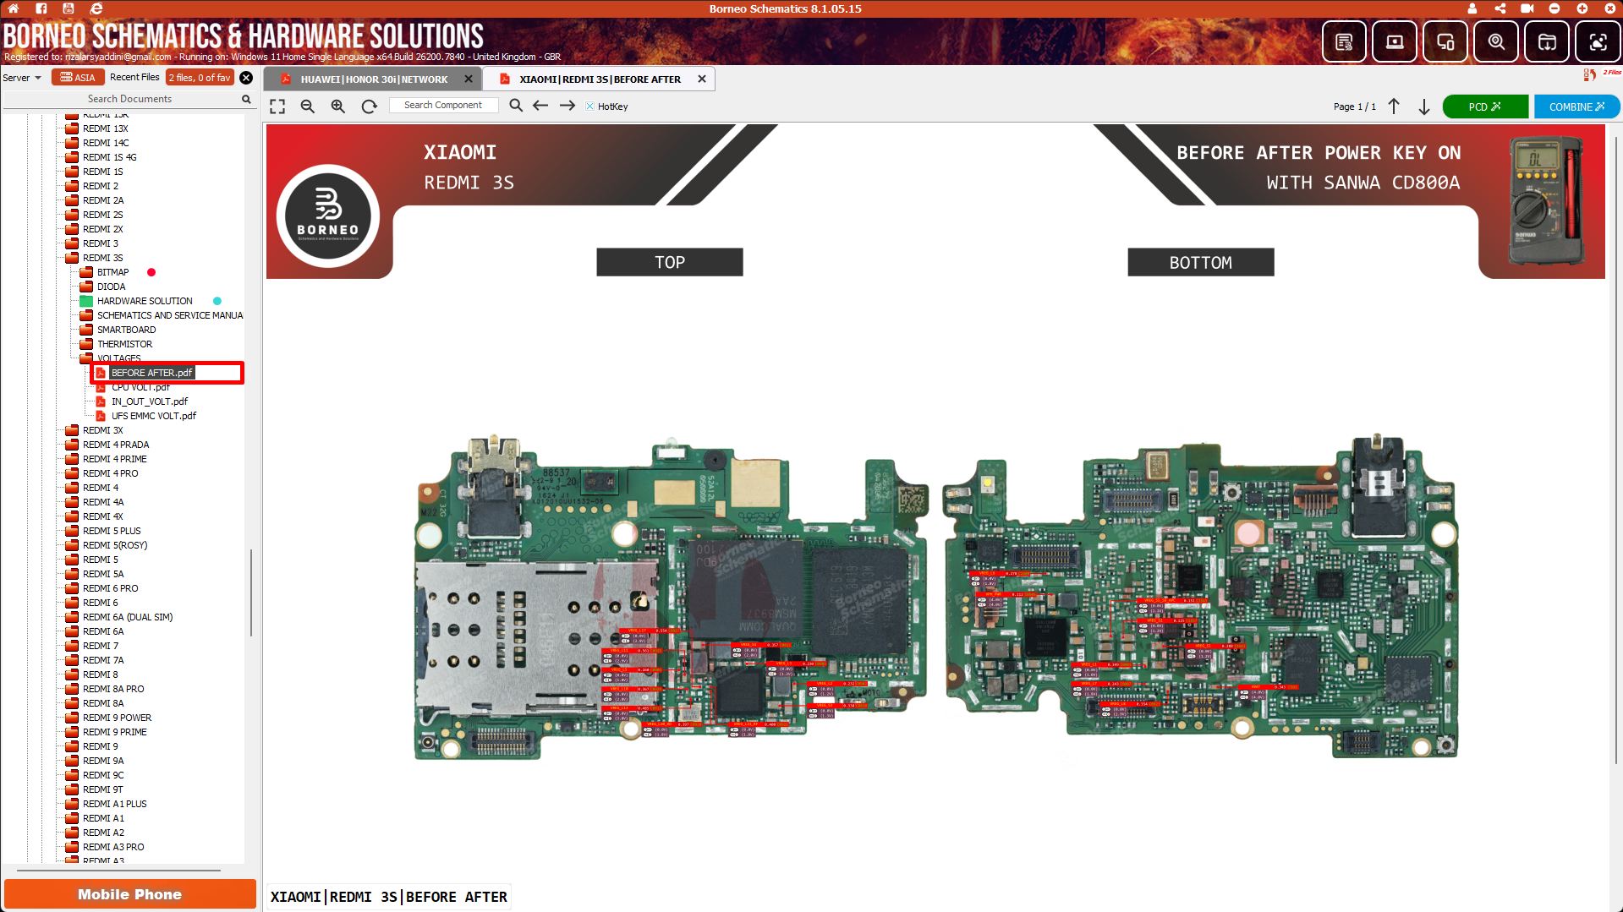Image resolution: width=1623 pixels, height=912 pixels.
Task: Close the HUAWEI HONOR 30i NETWORK tab
Action: click(469, 79)
